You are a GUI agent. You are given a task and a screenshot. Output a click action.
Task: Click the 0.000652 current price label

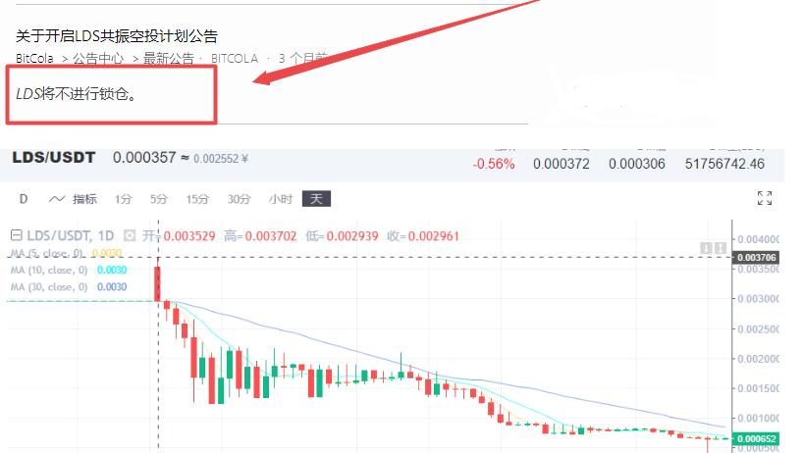pos(757,438)
